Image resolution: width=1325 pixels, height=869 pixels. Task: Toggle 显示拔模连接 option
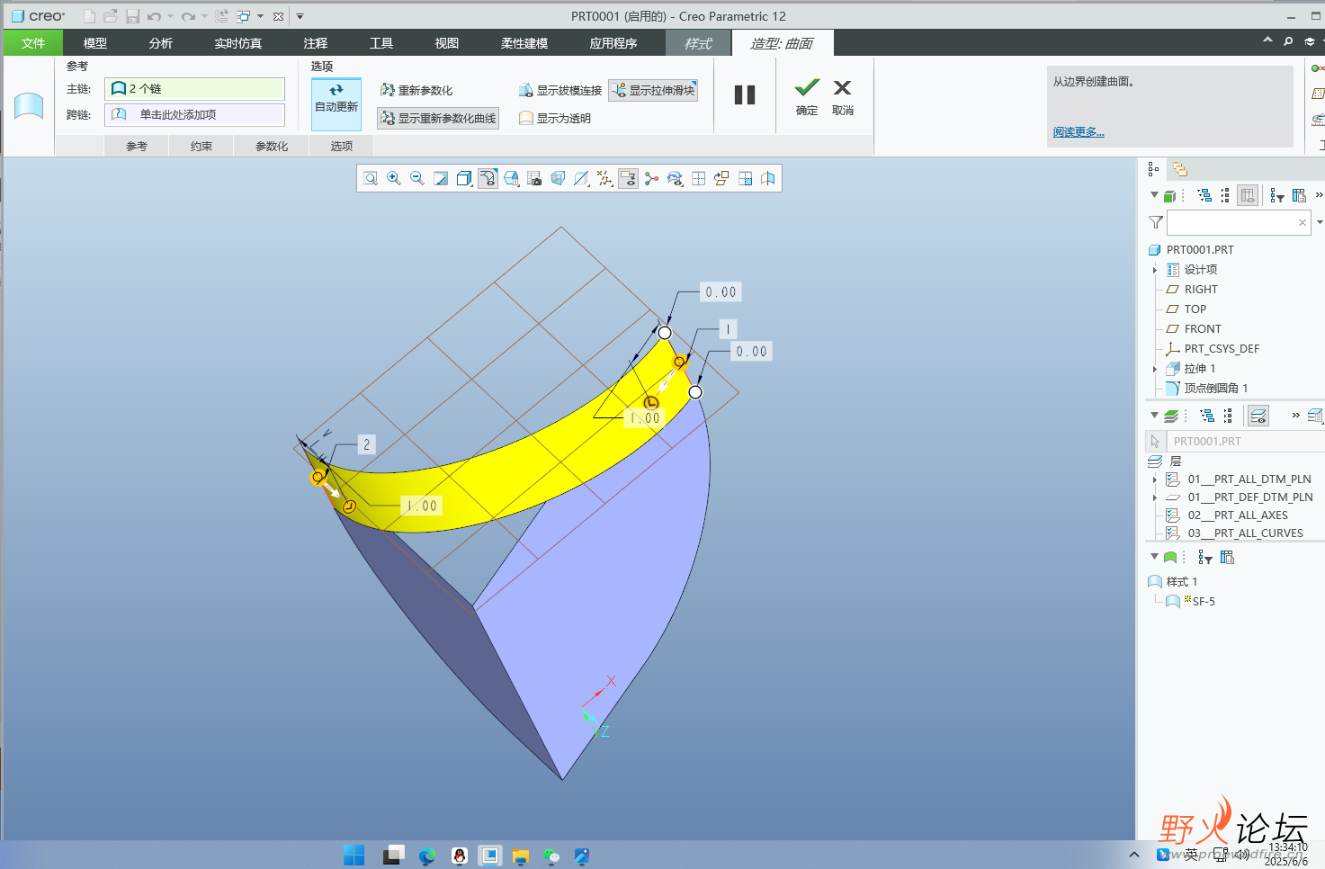coord(560,90)
